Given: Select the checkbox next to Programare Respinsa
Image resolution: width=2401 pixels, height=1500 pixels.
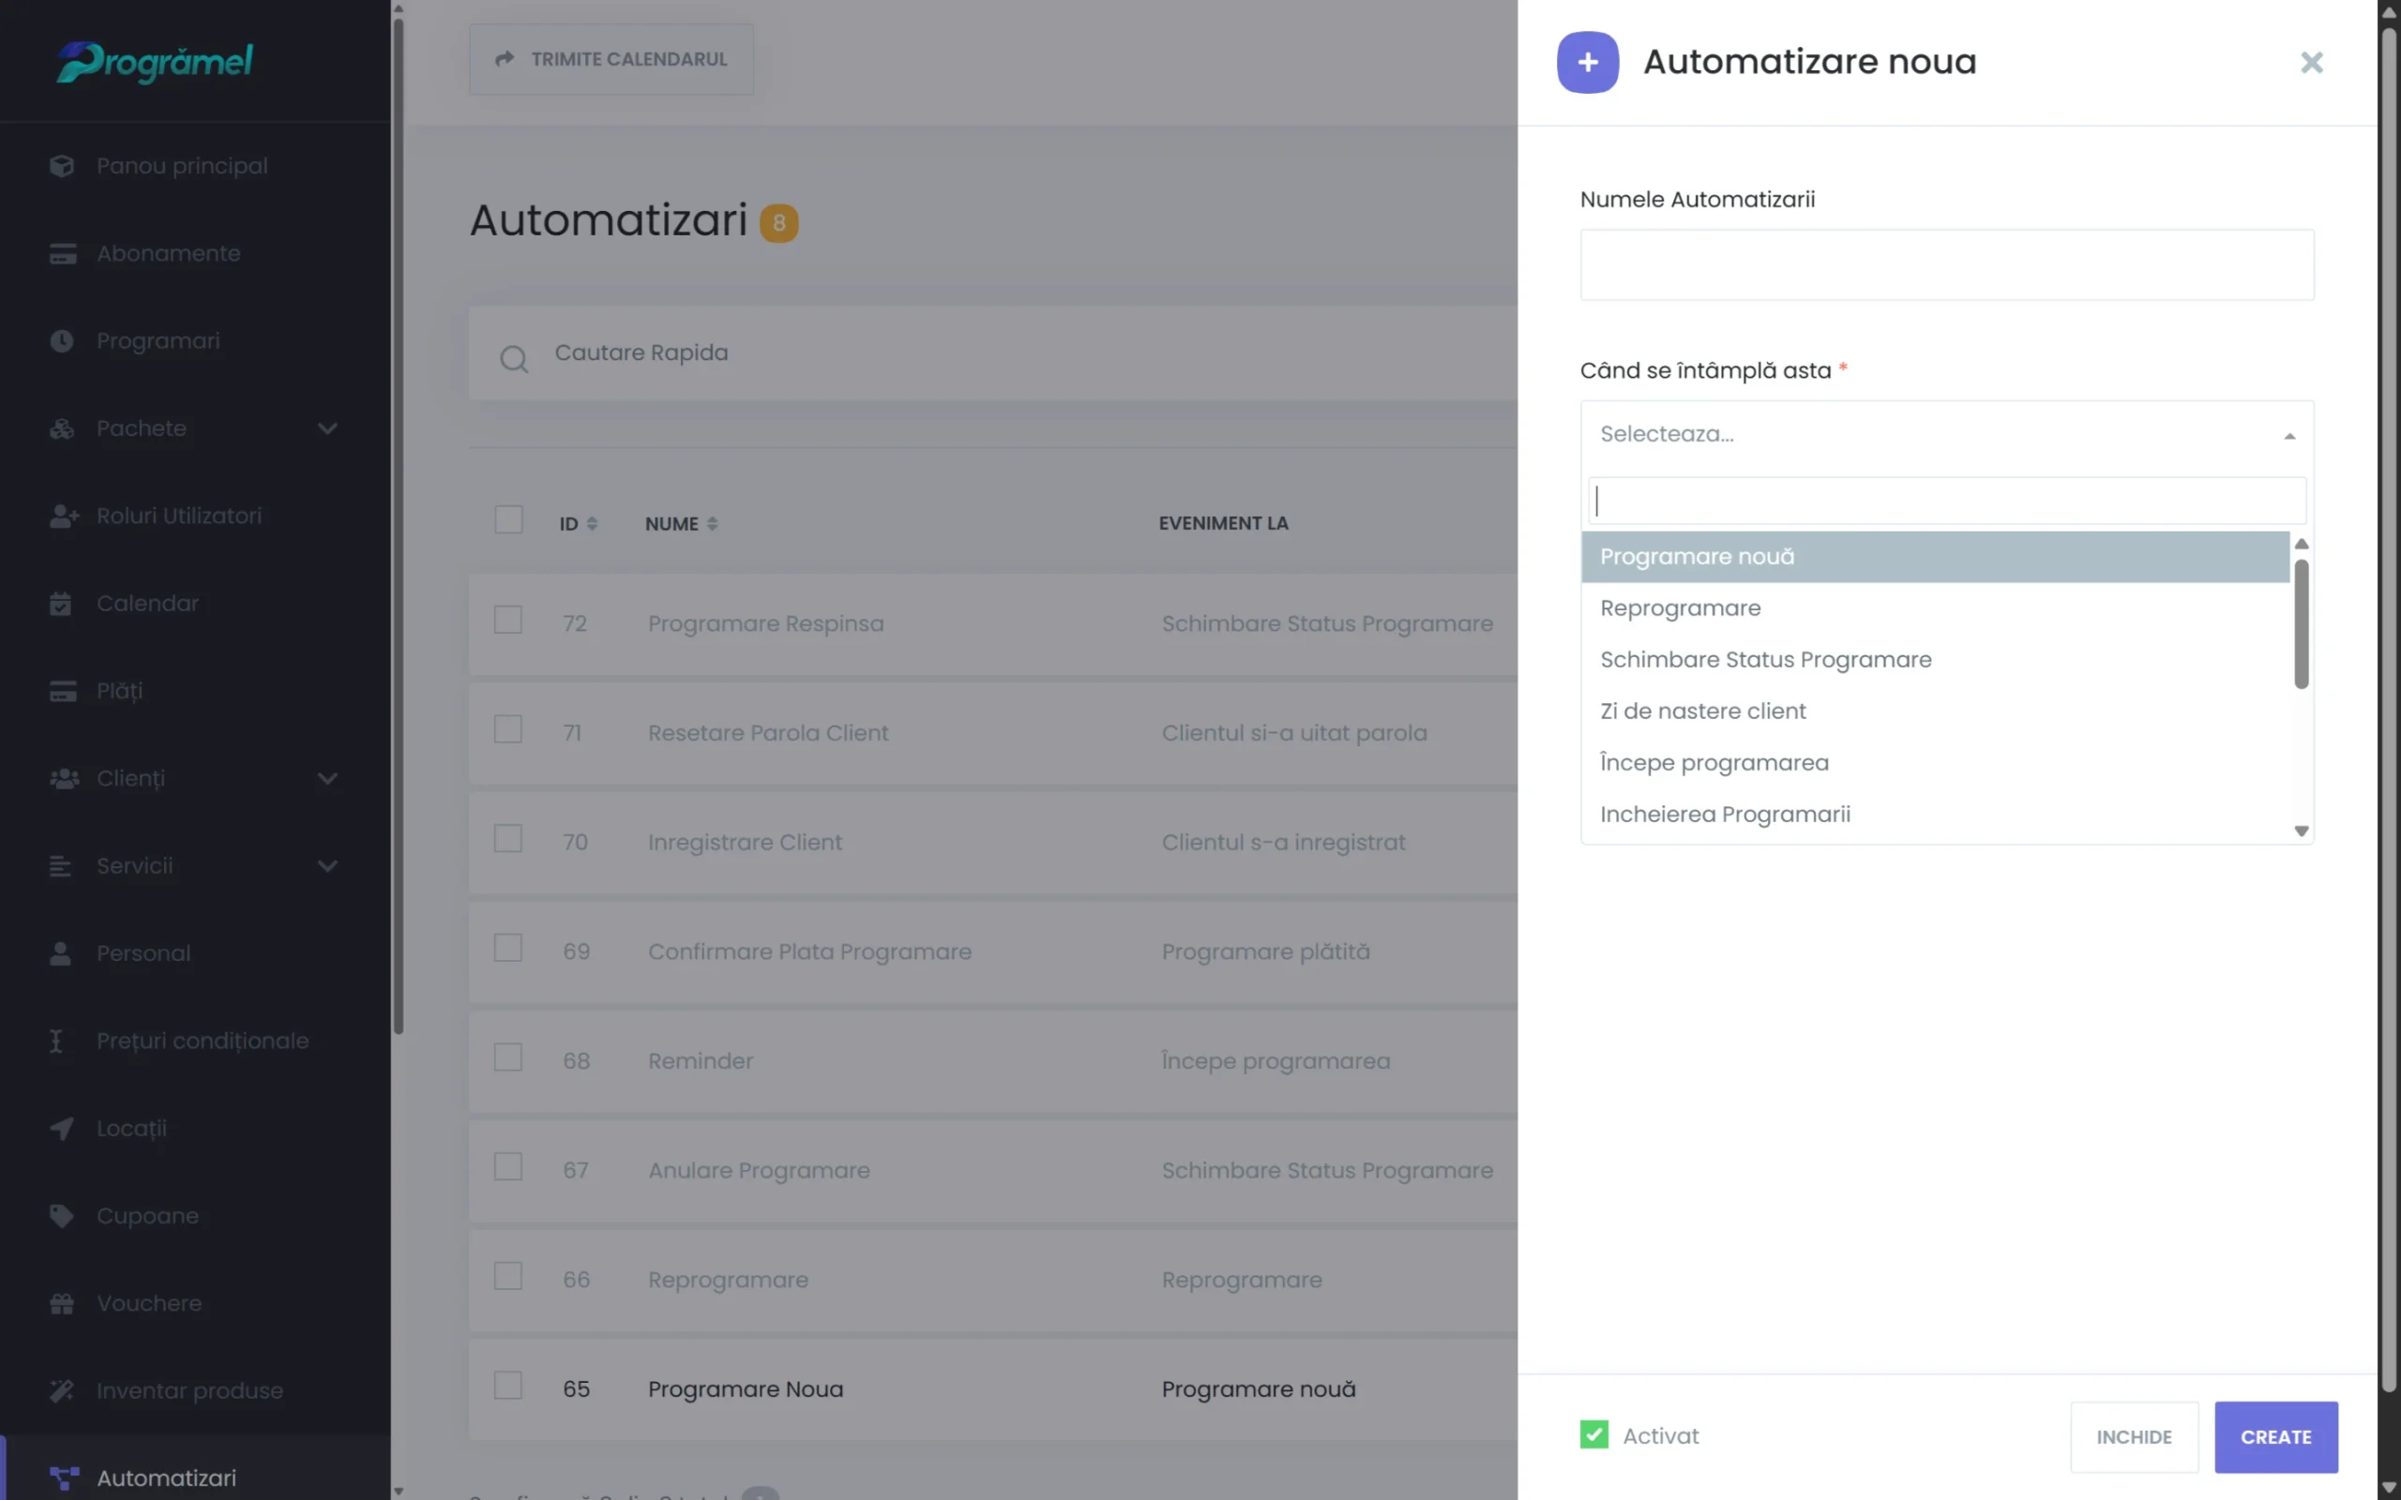Looking at the screenshot, I should [x=509, y=618].
